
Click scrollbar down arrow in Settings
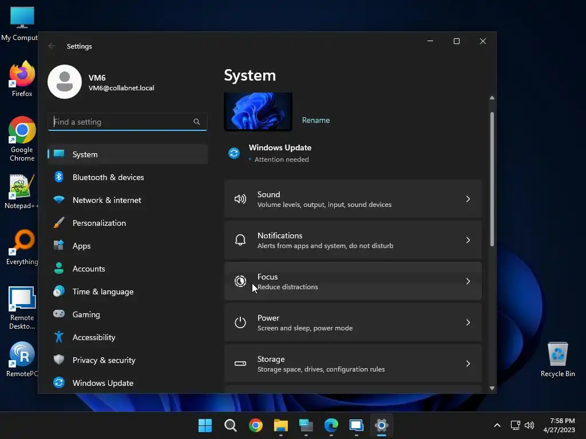pyautogui.click(x=492, y=388)
